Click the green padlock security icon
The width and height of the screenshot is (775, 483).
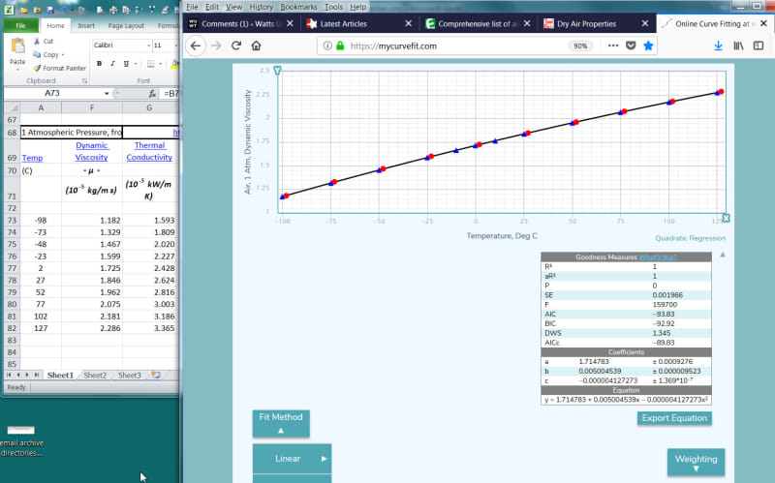pyautogui.click(x=340, y=45)
